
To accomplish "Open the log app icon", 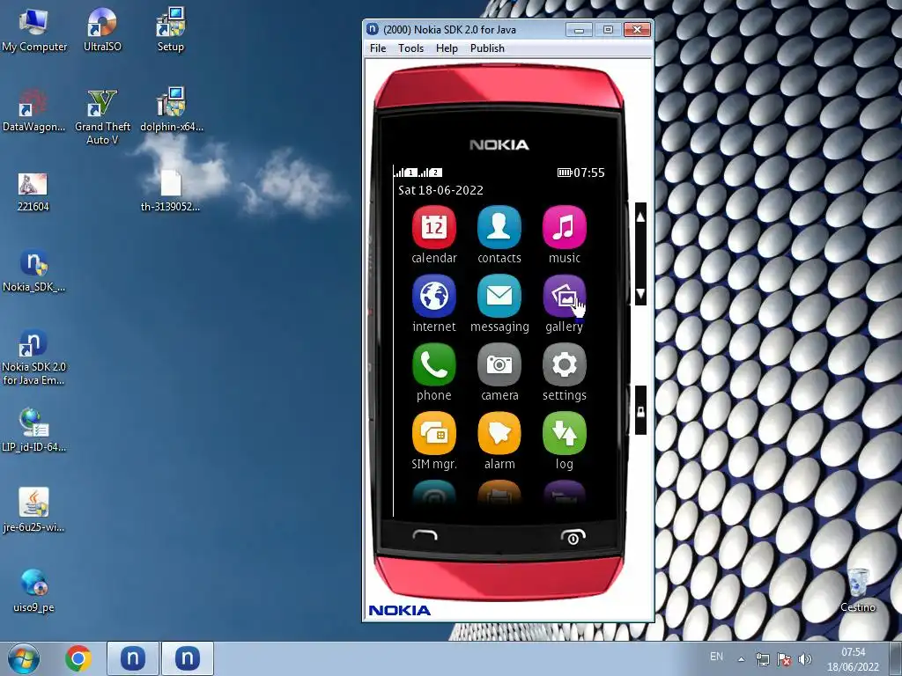I will (x=564, y=433).
